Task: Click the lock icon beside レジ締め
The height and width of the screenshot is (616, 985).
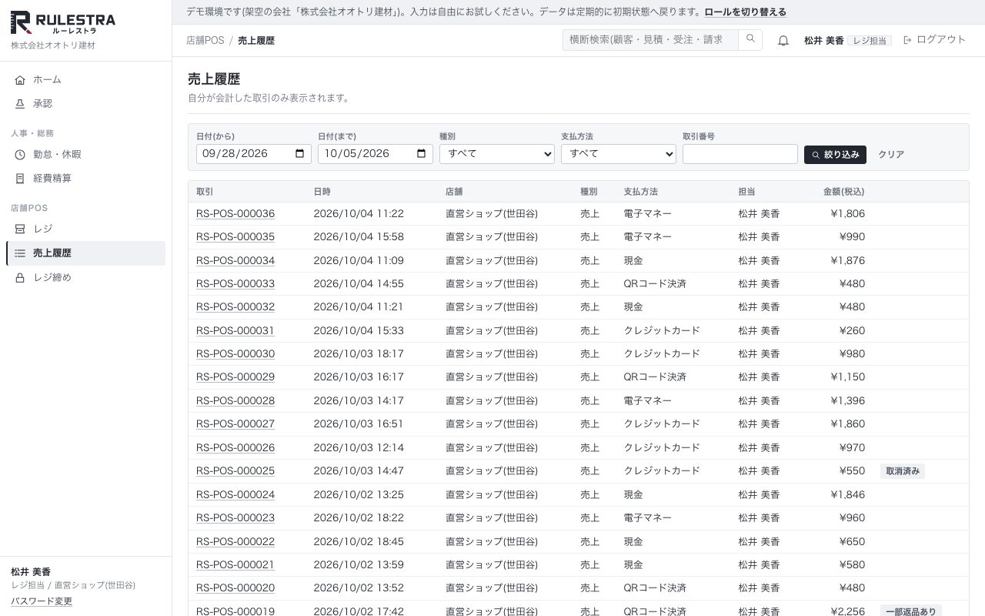Action: [20, 277]
